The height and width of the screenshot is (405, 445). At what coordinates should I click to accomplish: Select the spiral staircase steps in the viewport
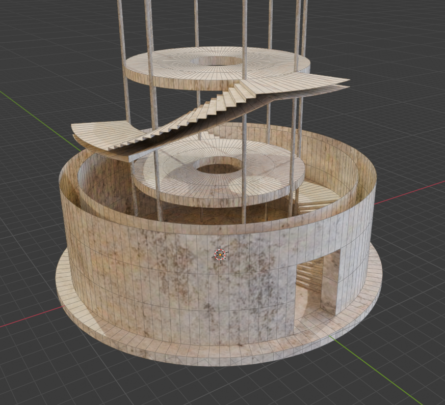(181, 118)
